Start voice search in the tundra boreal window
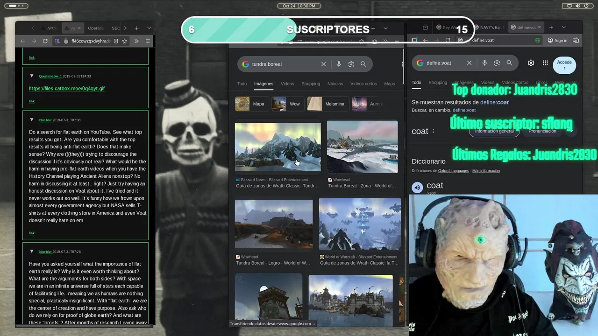 339,64
